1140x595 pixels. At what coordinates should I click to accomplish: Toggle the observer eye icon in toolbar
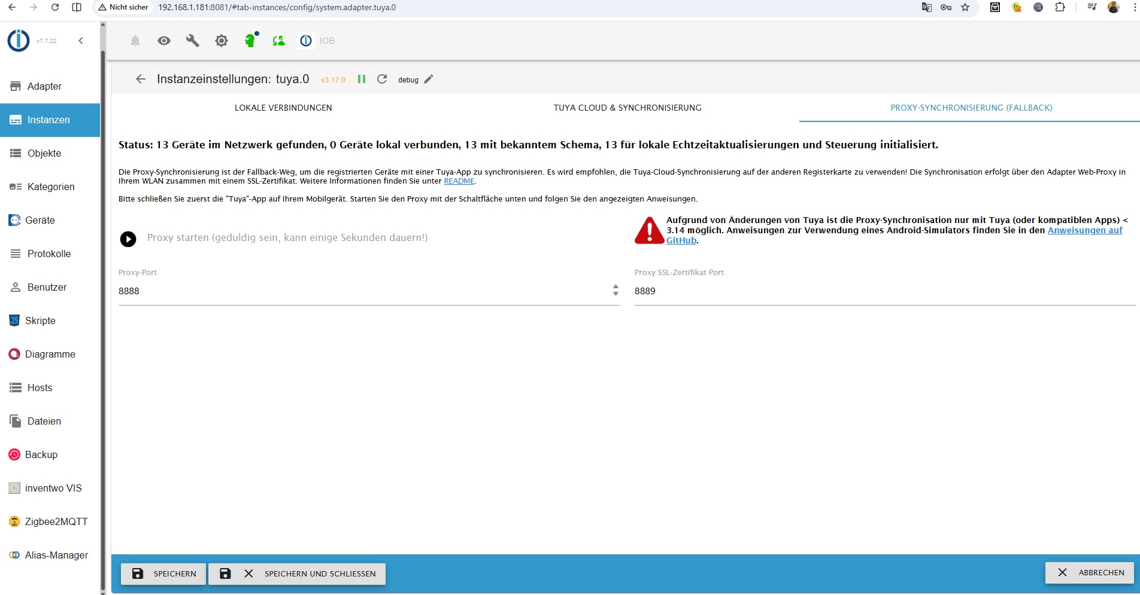[x=163, y=40]
